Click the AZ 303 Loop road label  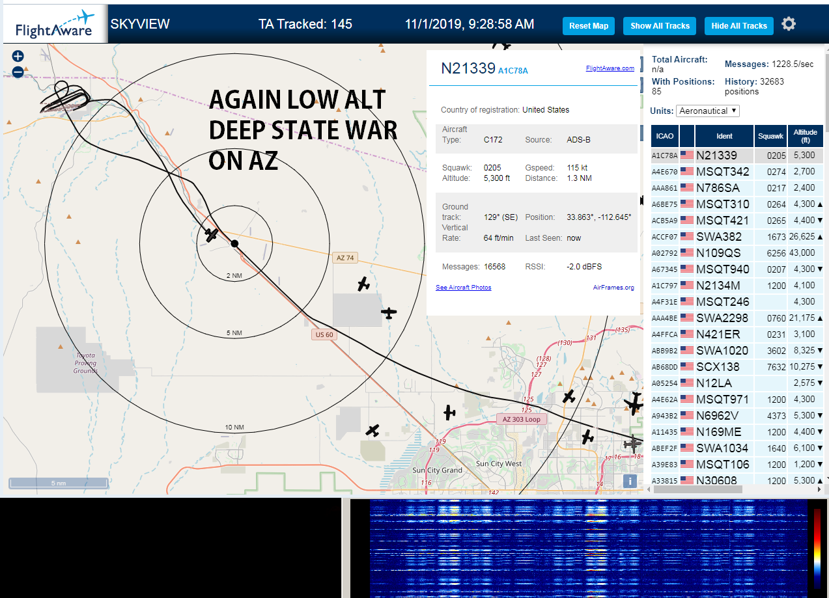click(x=522, y=420)
